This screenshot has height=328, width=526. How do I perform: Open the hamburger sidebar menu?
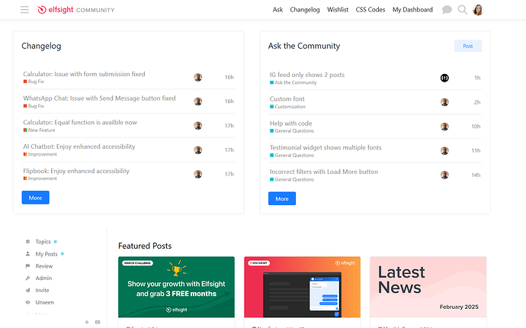pyautogui.click(x=24, y=10)
